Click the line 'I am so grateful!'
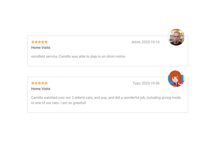This screenshot has height=143, width=215. [x=73, y=103]
